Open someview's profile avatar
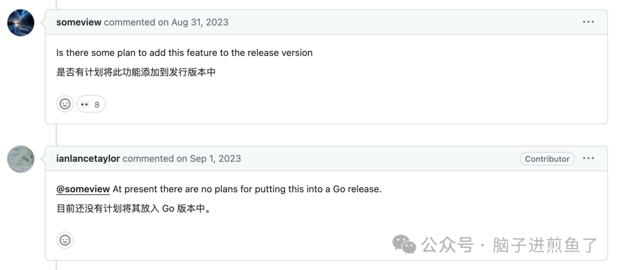 [x=21, y=23]
